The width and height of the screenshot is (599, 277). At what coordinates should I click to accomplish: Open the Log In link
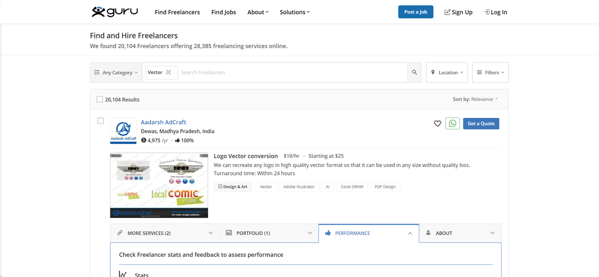(496, 12)
